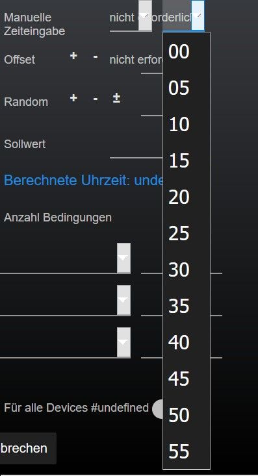Click the Sollwert input field
Screen dimensions: 258x476
pyautogui.click(x=136, y=149)
